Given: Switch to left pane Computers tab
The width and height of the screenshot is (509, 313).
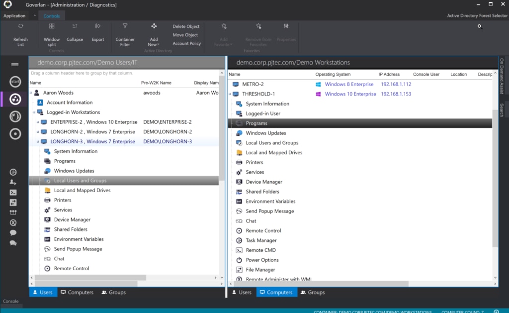Looking at the screenshot, I should click(x=77, y=292).
